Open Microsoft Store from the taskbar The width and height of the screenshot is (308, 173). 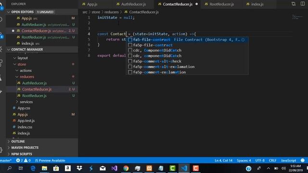click(56, 168)
